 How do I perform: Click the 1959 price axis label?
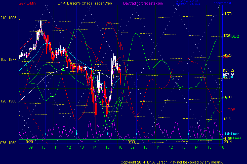point(12,143)
